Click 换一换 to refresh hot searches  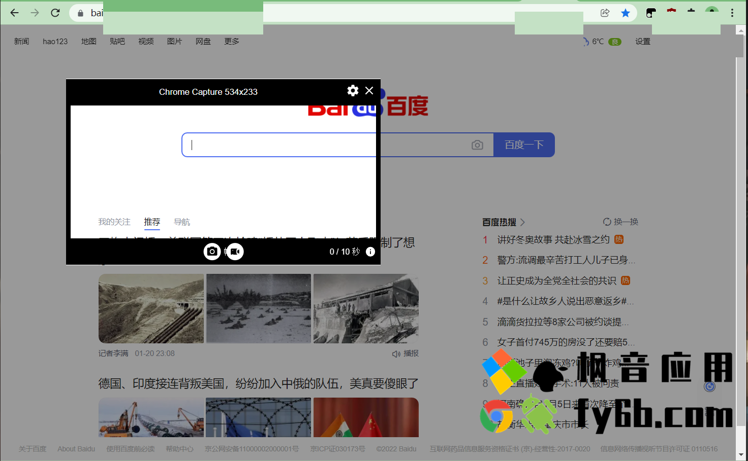tap(620, 222)
